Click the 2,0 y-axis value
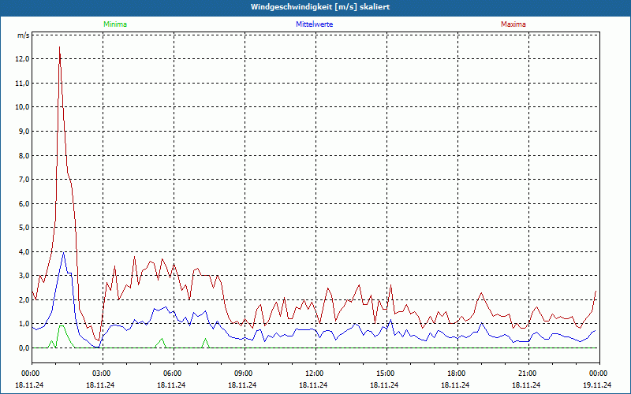This screenshot has width=631, height=394. coord(24,300)
